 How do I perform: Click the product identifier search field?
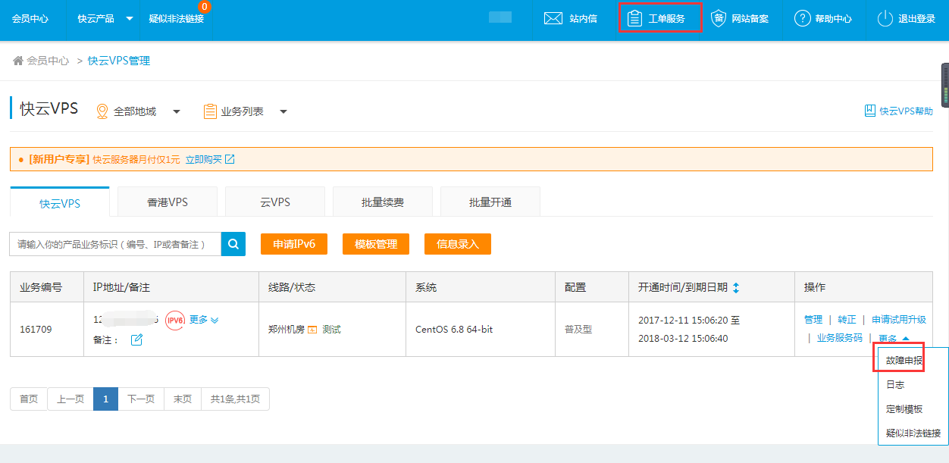point(115,244)
